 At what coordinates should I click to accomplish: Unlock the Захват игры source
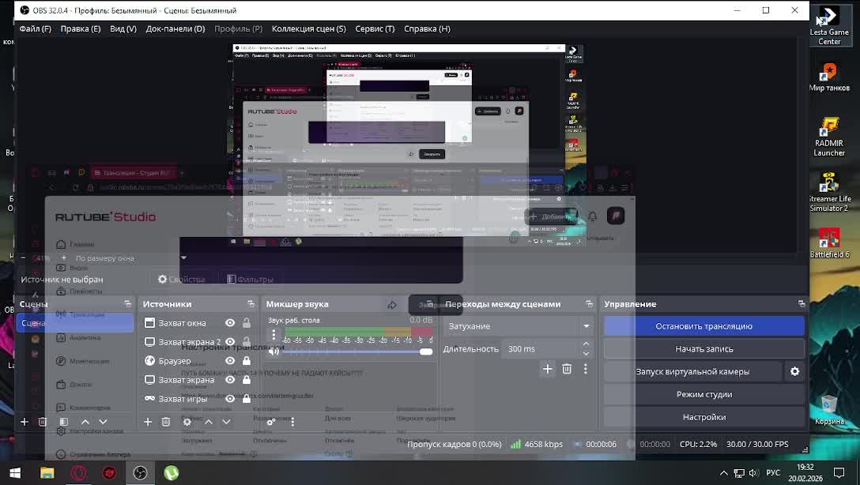(247, 398)
